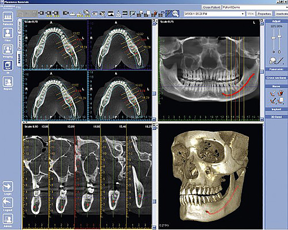The width and height of the screenshot is (288, 230).
Task: Expand the Cross sections panel section
Action: (276, 78)
